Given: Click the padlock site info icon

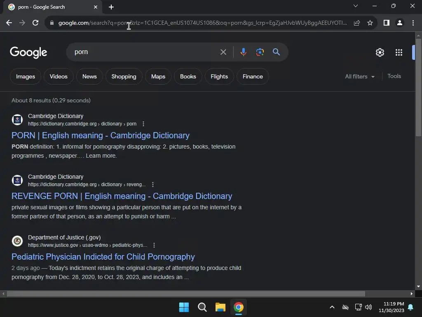Looking at the screenshot, I should pos(52,23).
